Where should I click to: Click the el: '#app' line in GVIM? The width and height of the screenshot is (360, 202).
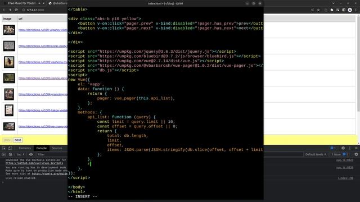[91, 84]
